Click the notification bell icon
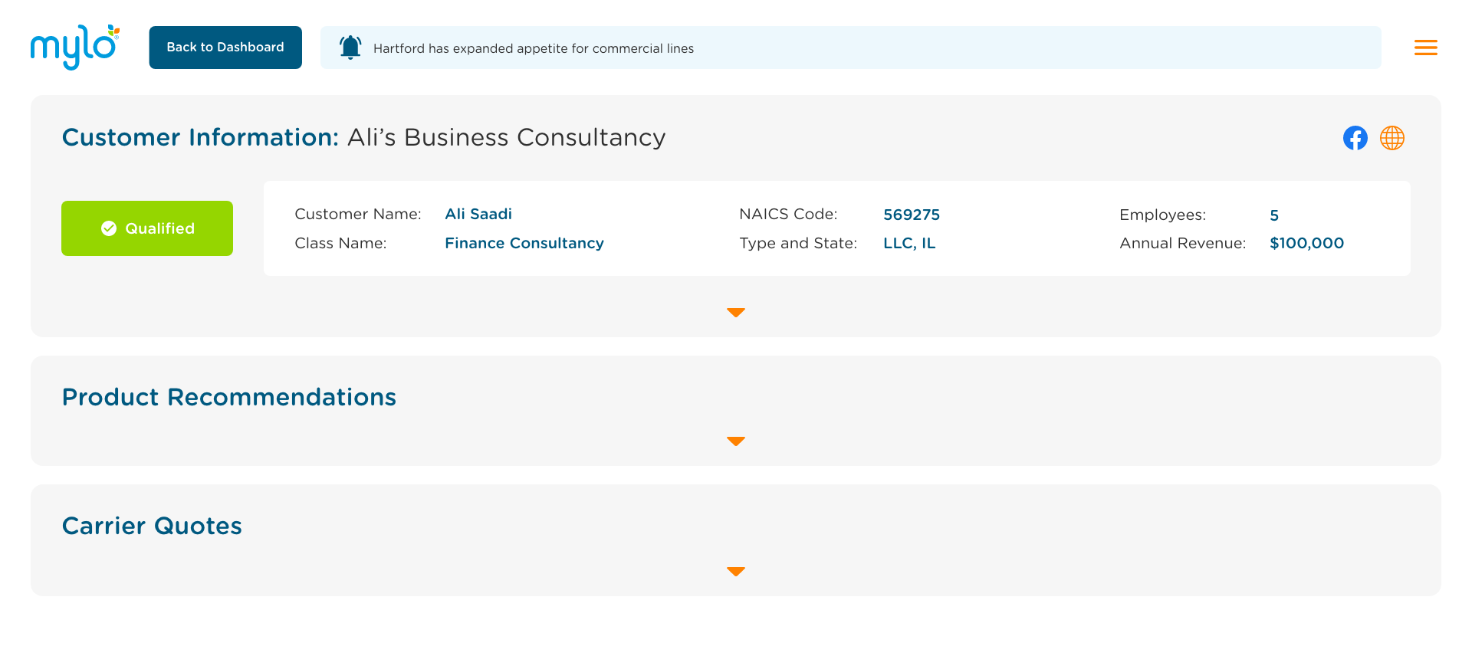The height and width of the screenshot is (656, 1472). [x=350, y=48]
